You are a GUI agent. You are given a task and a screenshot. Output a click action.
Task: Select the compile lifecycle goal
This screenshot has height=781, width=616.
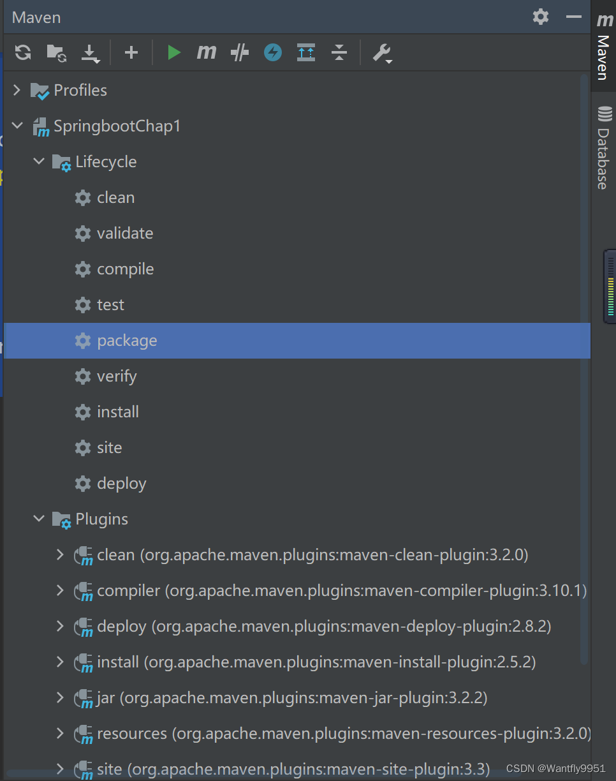tap(297, 269)
